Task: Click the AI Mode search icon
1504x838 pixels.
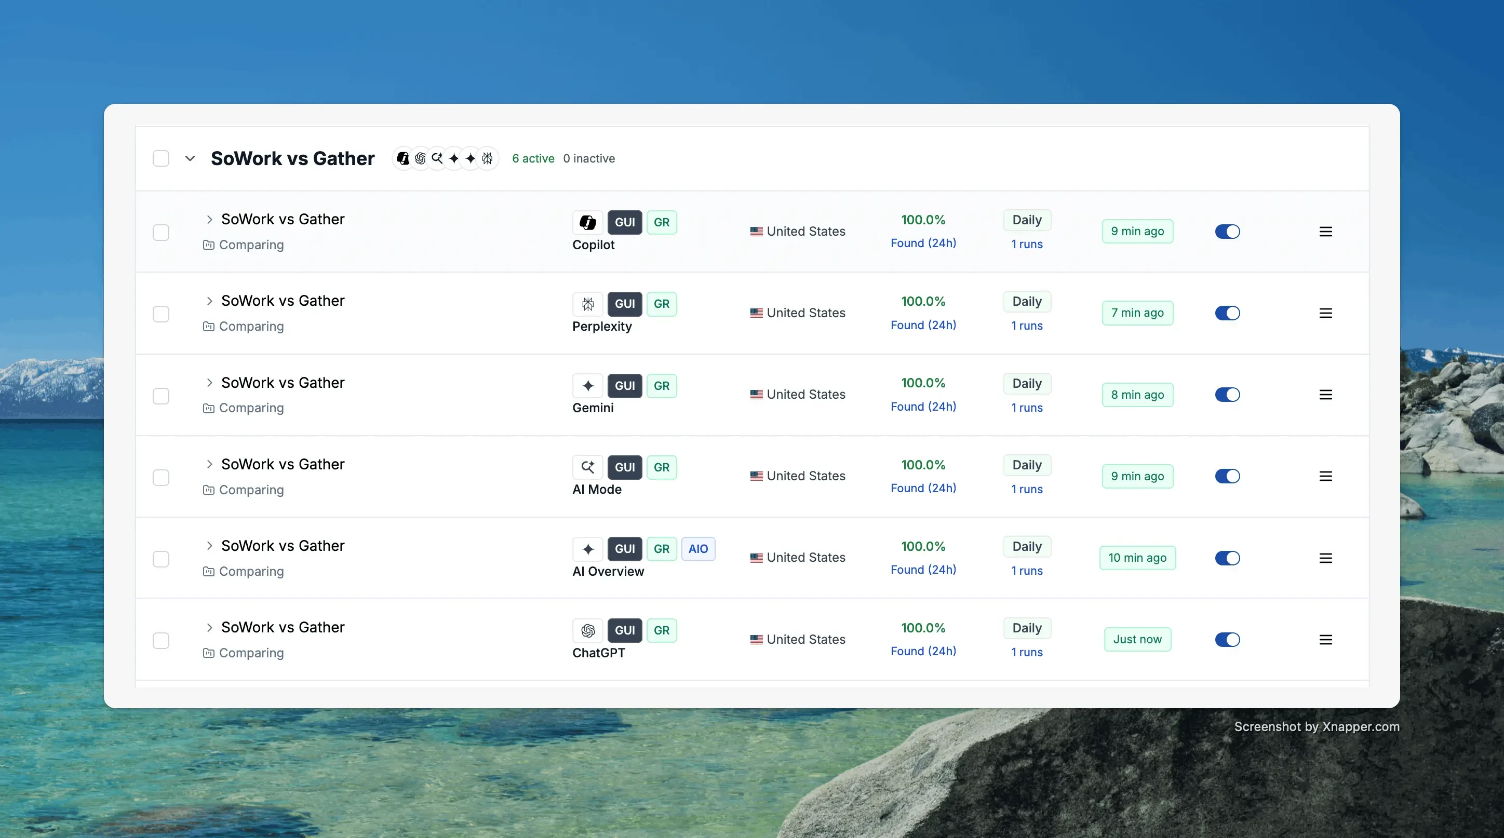Action: tap(587, 467)
